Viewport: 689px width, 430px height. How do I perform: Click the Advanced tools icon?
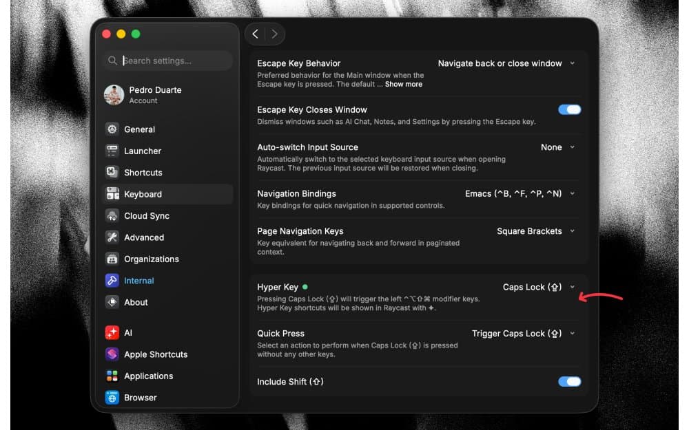112,237
